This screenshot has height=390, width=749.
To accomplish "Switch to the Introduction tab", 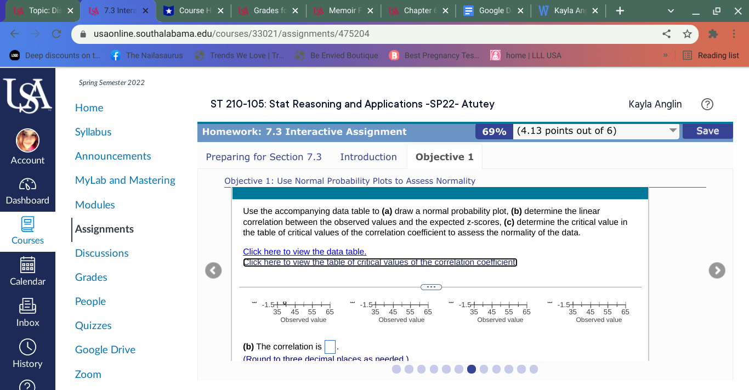I will pyautogui.click(x=368, y=157).
